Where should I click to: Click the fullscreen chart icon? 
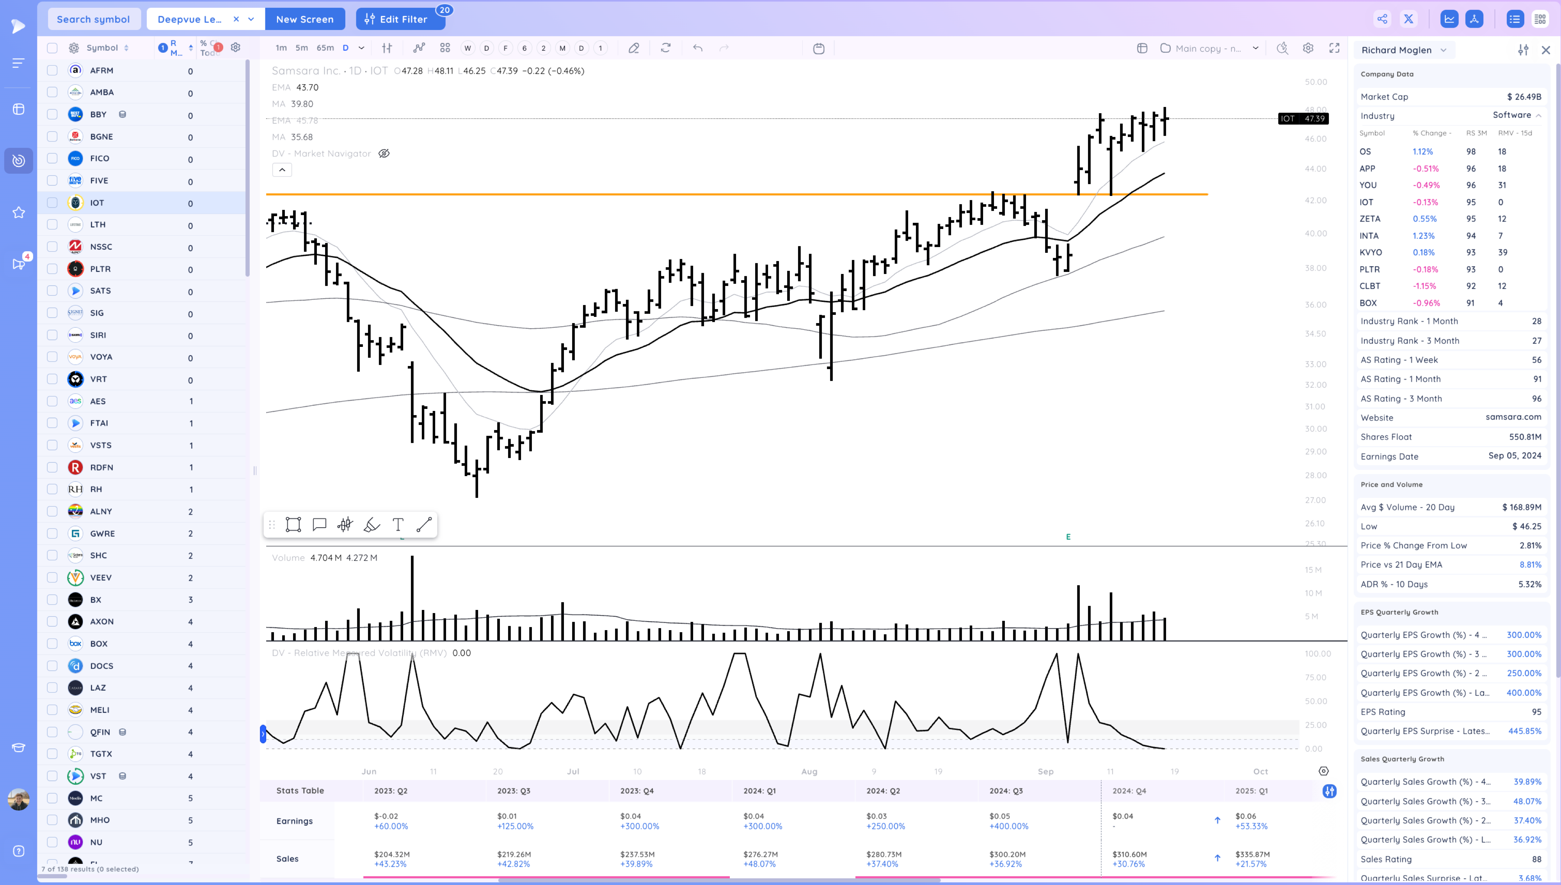pos(1334,48)
